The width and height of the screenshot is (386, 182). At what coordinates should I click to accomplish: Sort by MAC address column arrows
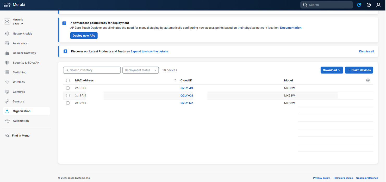tap(175, 81)
